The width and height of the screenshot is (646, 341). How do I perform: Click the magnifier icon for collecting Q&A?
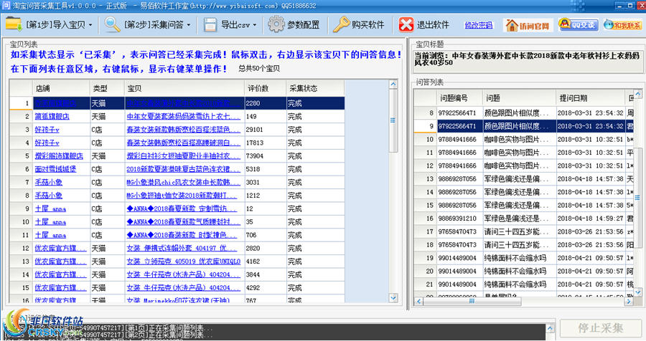[x=112, y=24]
